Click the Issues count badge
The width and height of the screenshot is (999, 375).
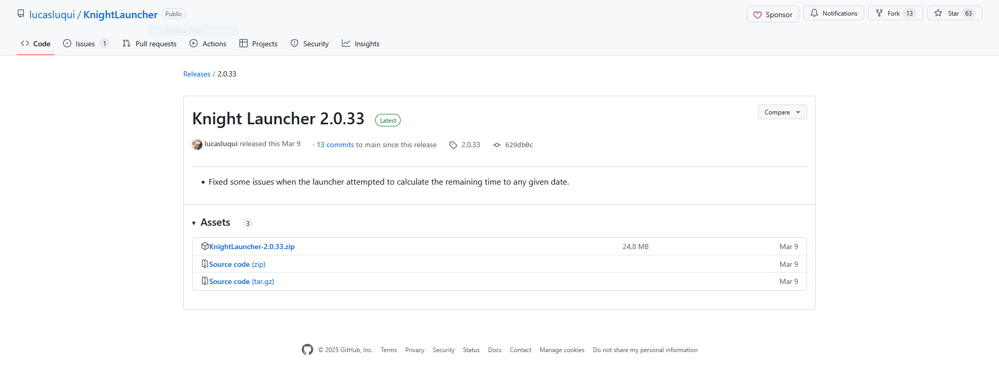(x=105, y=44)
